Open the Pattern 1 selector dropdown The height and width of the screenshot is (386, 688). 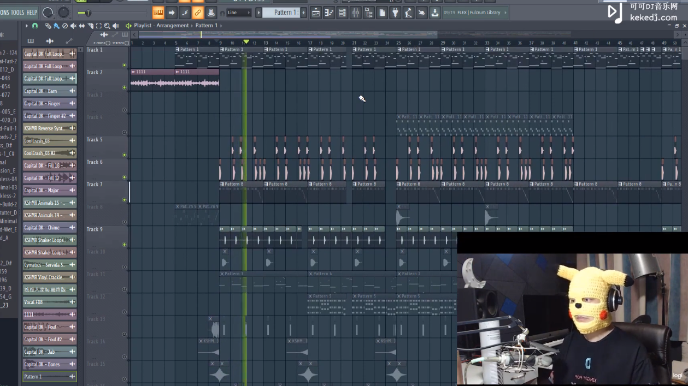coord(282,13)
